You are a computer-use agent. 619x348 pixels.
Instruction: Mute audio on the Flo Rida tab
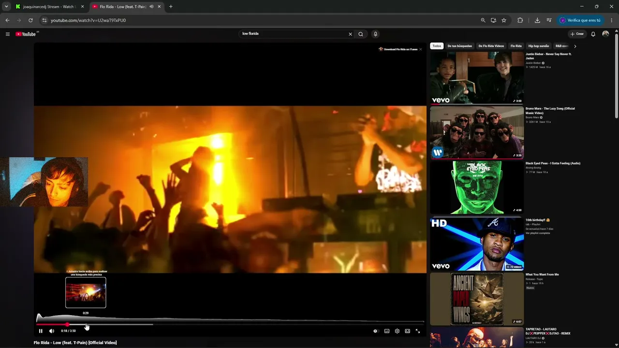pyautogui.click(x=151, y=7)
